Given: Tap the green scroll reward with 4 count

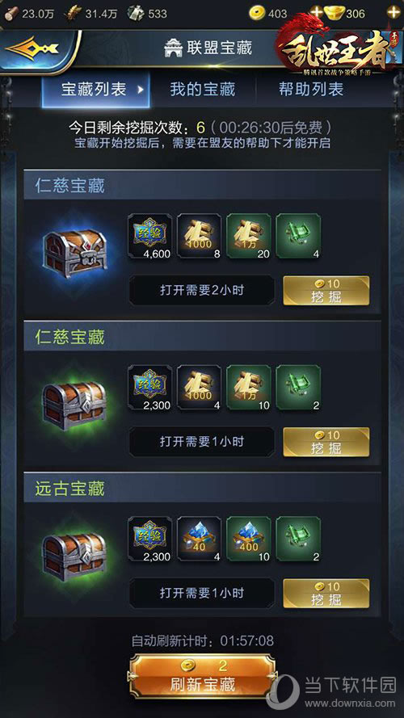Looking at the screenshot, I should click(x=298, y=237).
